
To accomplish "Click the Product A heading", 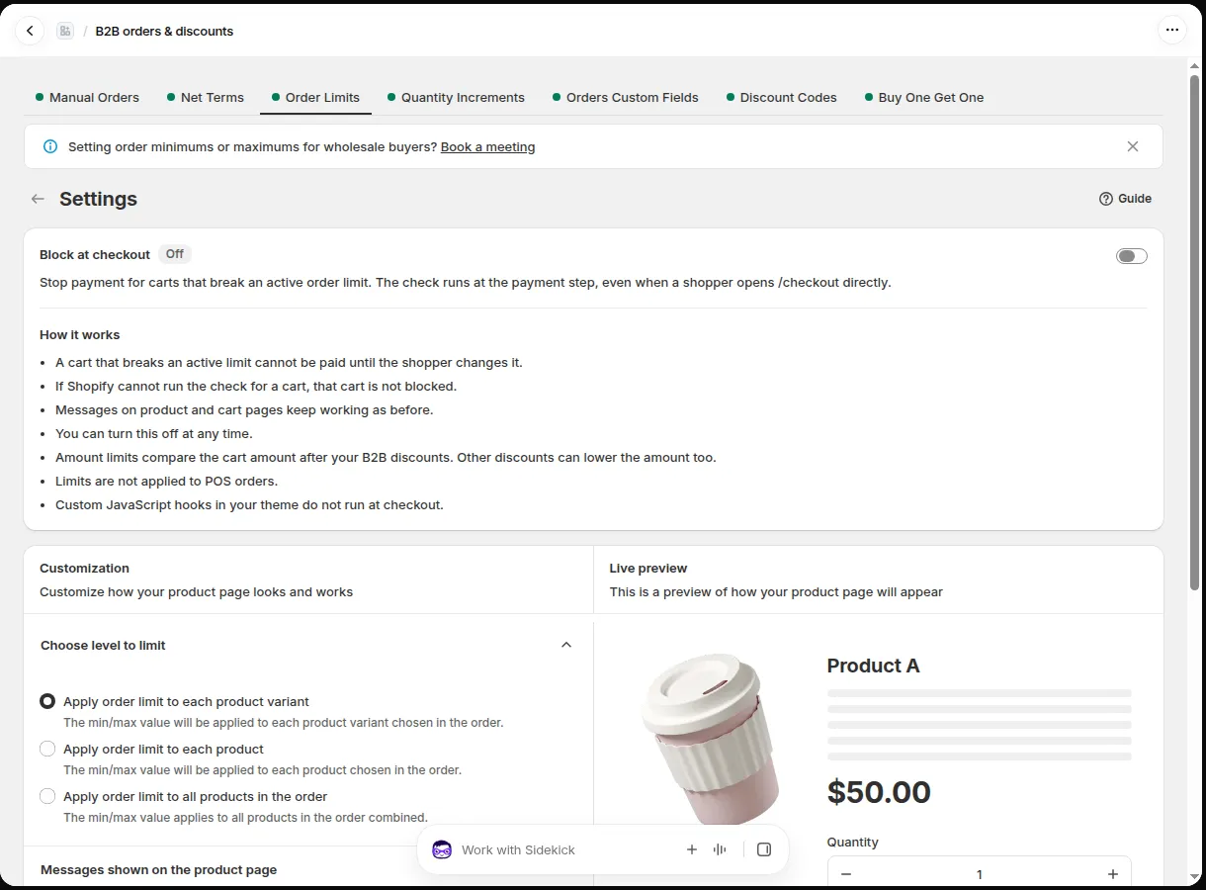I will (x=874, y=666).
